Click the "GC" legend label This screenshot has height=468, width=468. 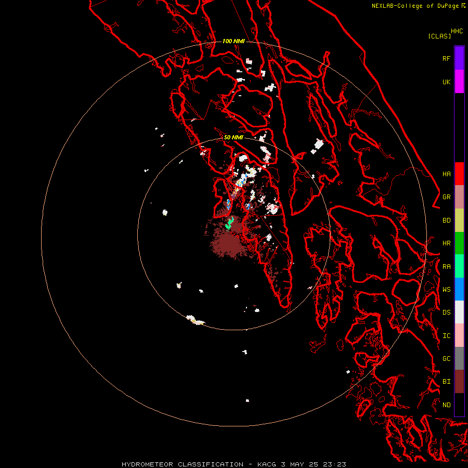tap(446, 358)
